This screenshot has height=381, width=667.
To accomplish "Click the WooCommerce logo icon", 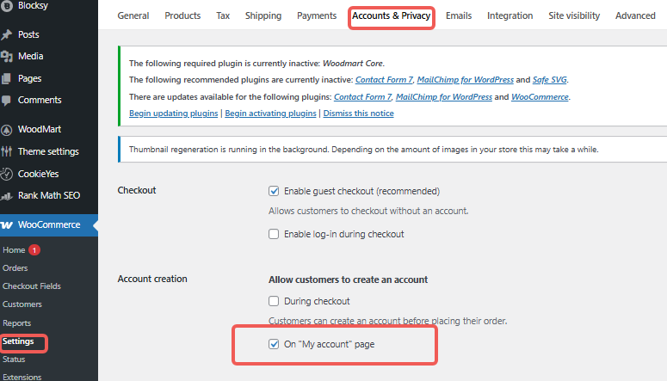I will click(7, 225).
